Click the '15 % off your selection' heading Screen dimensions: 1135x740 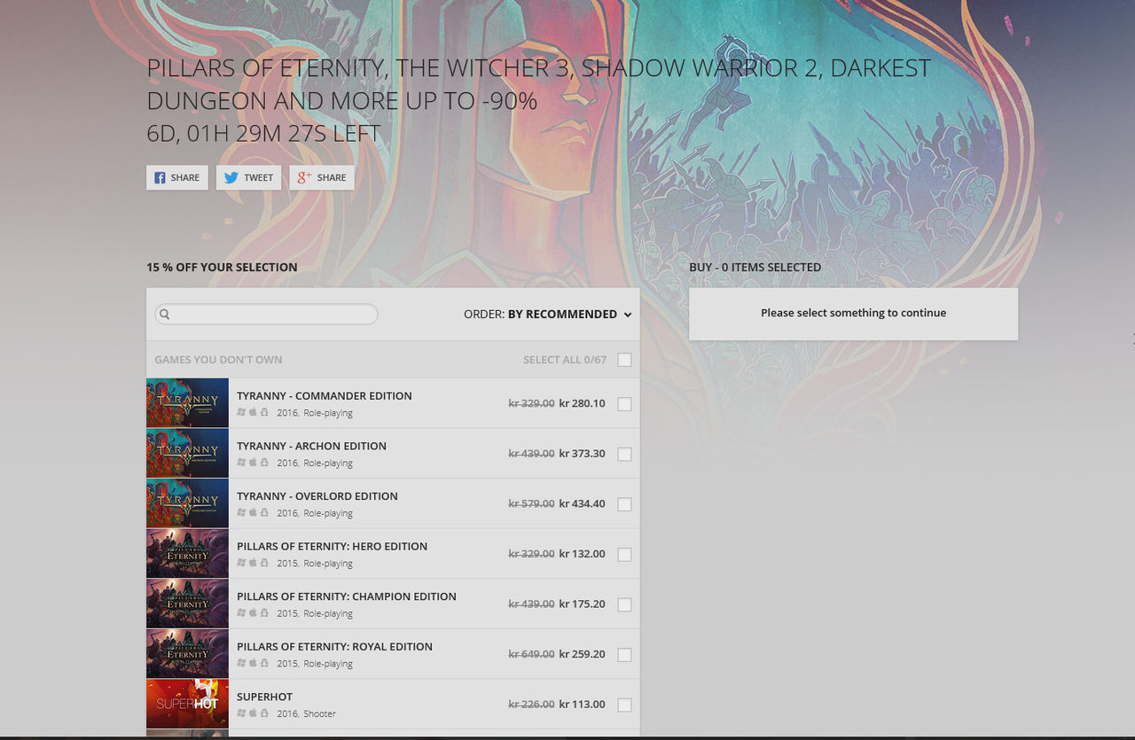tap(222, 267)
